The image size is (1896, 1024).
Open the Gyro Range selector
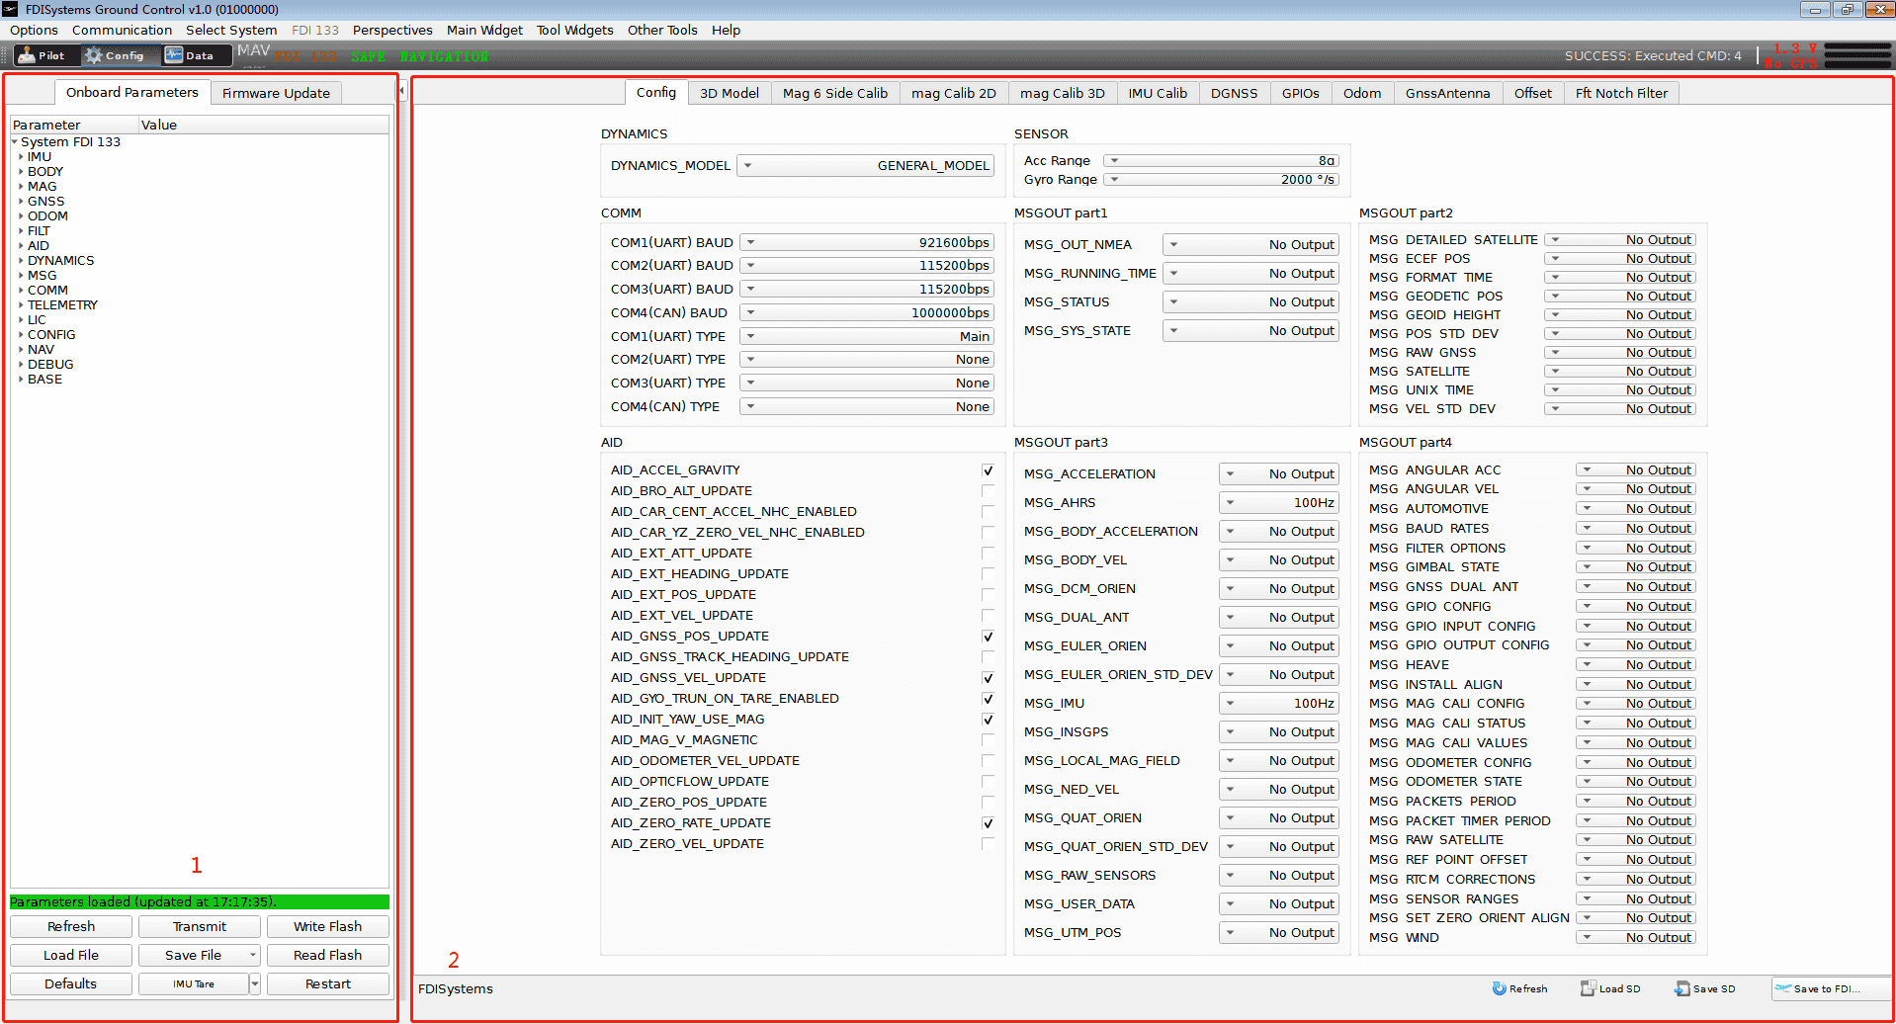(x=1222, y=180)
